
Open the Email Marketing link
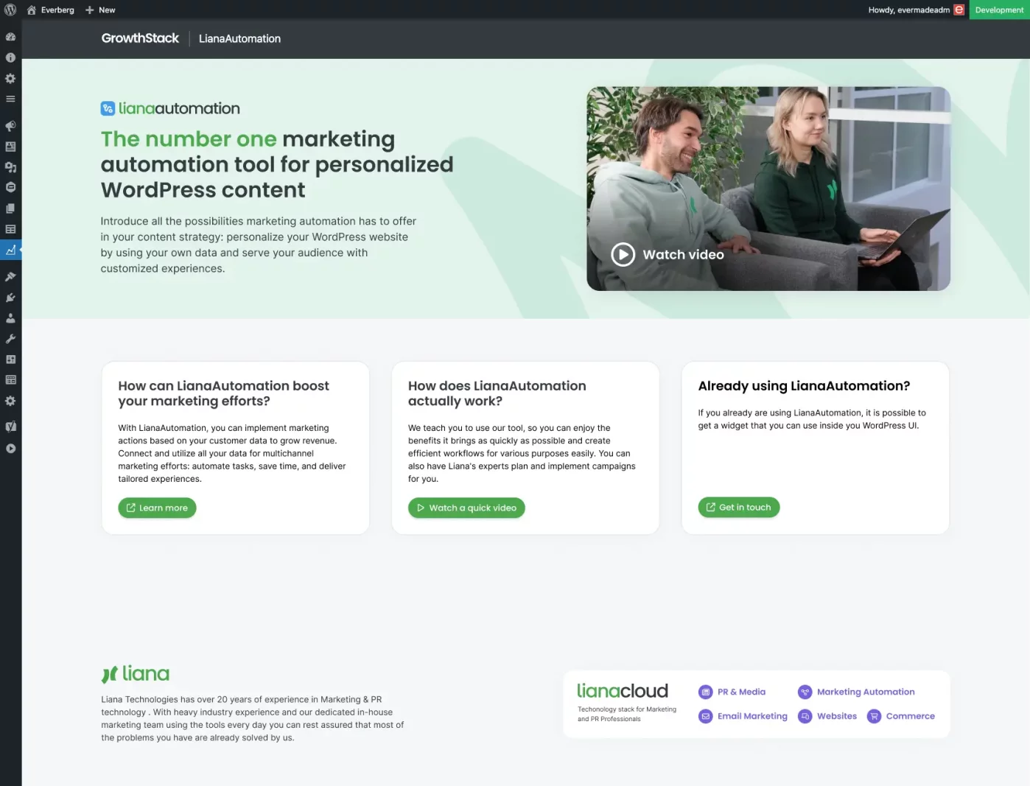743,716
